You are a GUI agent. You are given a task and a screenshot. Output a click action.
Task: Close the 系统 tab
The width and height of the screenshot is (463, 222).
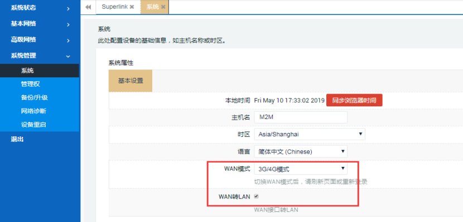[163, 7]
